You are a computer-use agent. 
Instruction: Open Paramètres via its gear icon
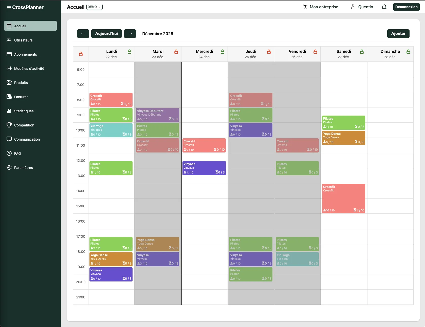pos(9,168)
